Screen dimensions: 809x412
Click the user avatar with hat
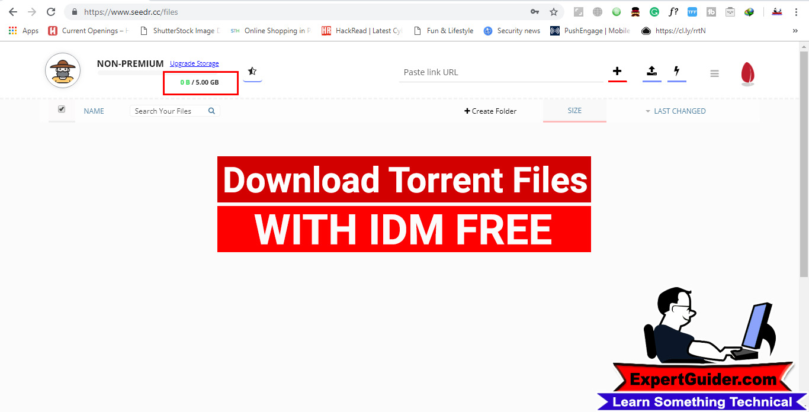coord(63,70)
